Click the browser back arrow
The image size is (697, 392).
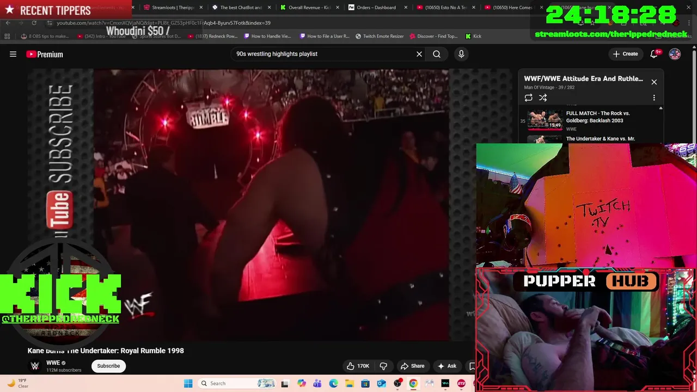[x=8, y=23]
